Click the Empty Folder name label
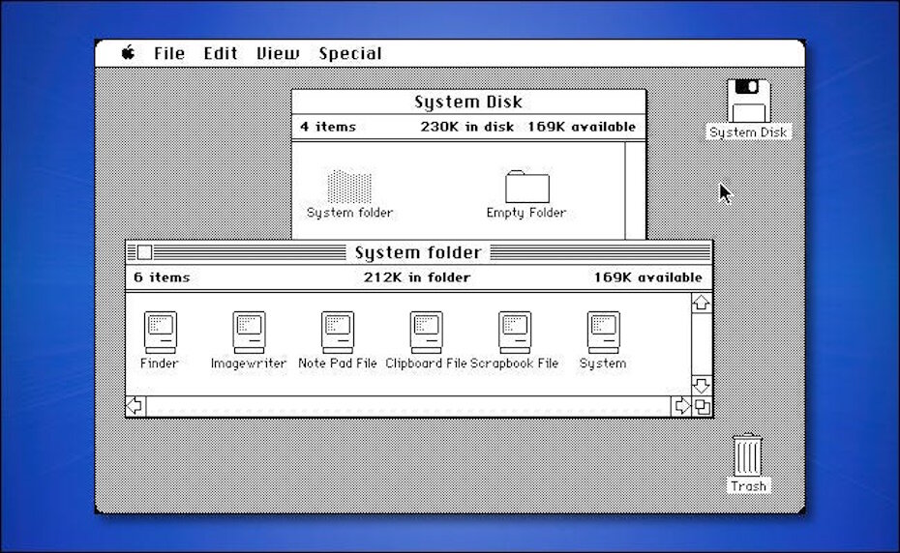The height and width of the screenshot is (553, 900). [526, 213]
